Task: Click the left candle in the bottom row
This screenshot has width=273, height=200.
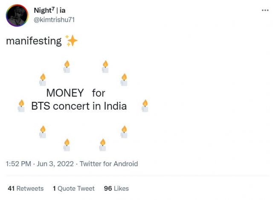Action: pos(67,145)
